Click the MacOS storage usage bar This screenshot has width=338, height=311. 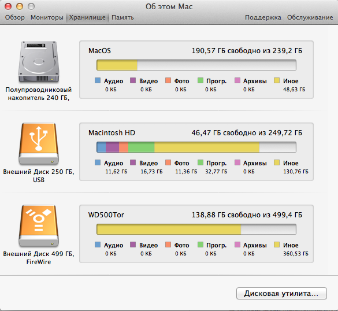[x=196, y=65]
